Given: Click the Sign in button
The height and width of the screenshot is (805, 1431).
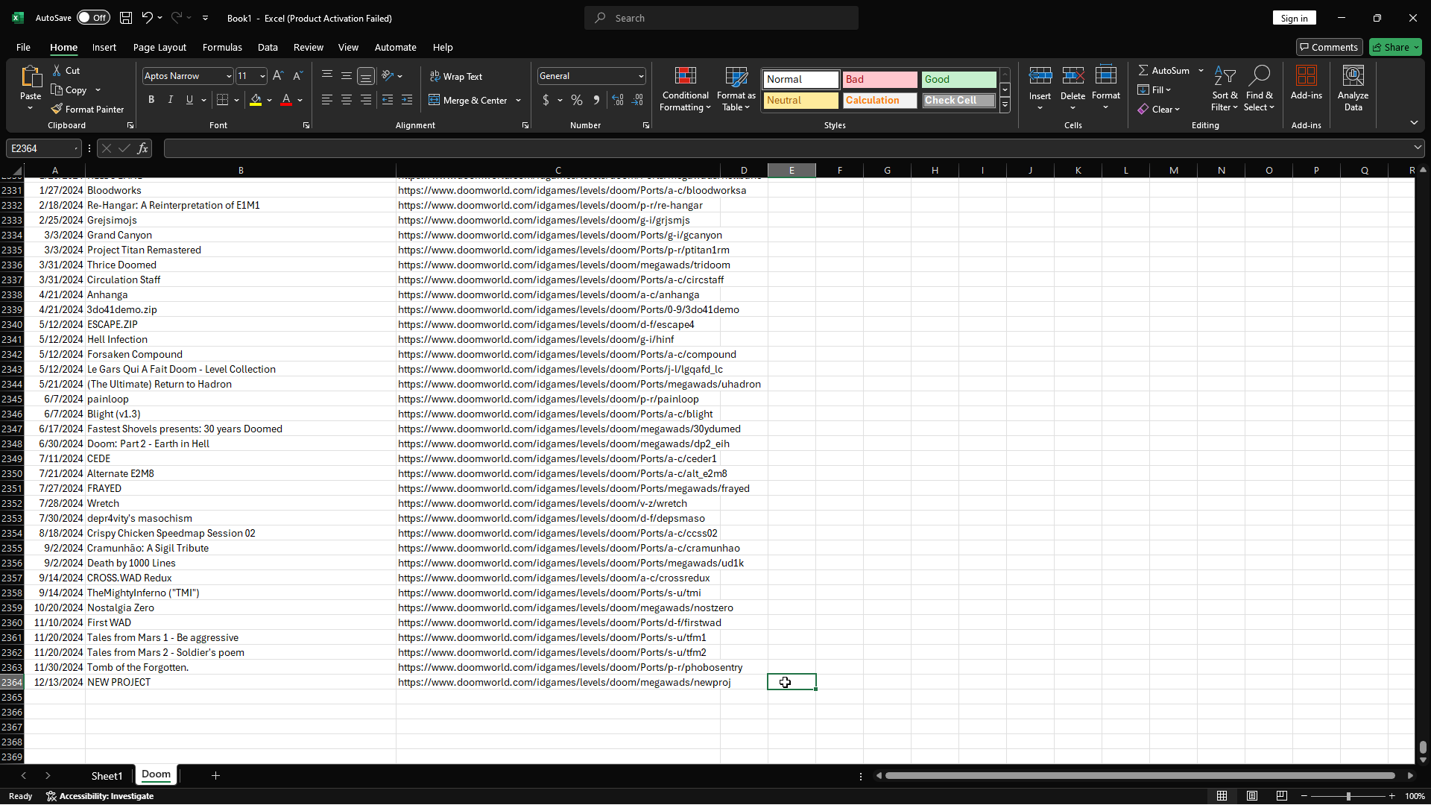Looking at the screenshot, I should (x=1294, y=18).
